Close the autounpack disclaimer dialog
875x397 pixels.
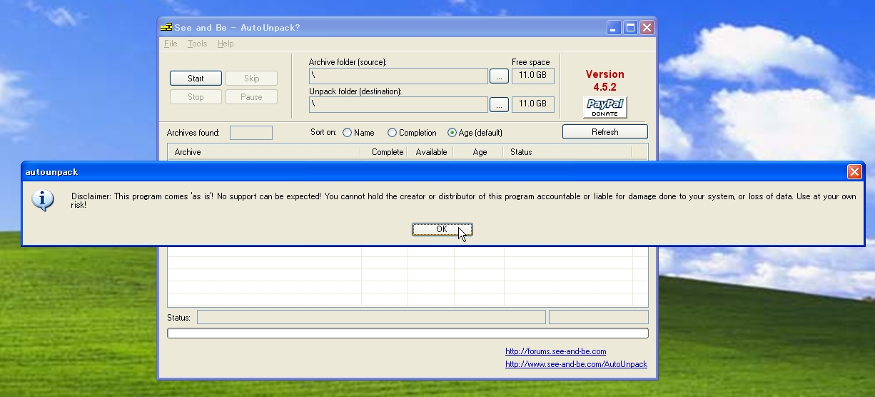click(854, 171)
